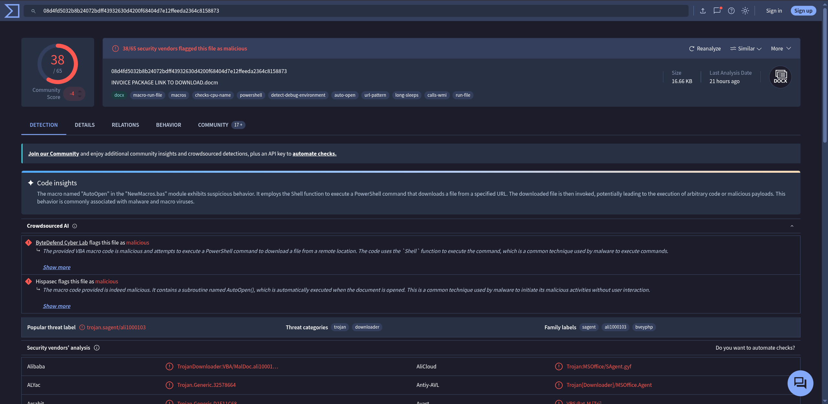
Task: Toggle the light/dark theme sun icon
Action: pos(745,11)
